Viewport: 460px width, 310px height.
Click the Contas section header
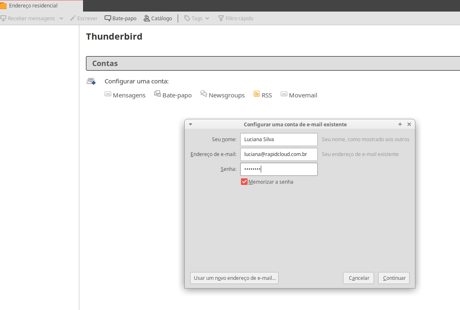tap(273, 63)
